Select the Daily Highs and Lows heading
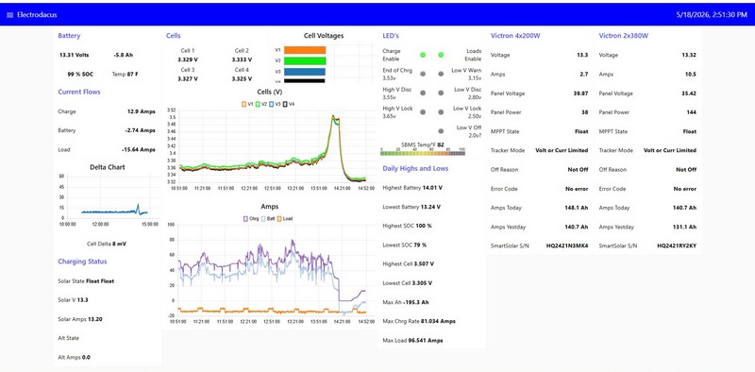The image size is (755, 372). [x=415, y=168]
